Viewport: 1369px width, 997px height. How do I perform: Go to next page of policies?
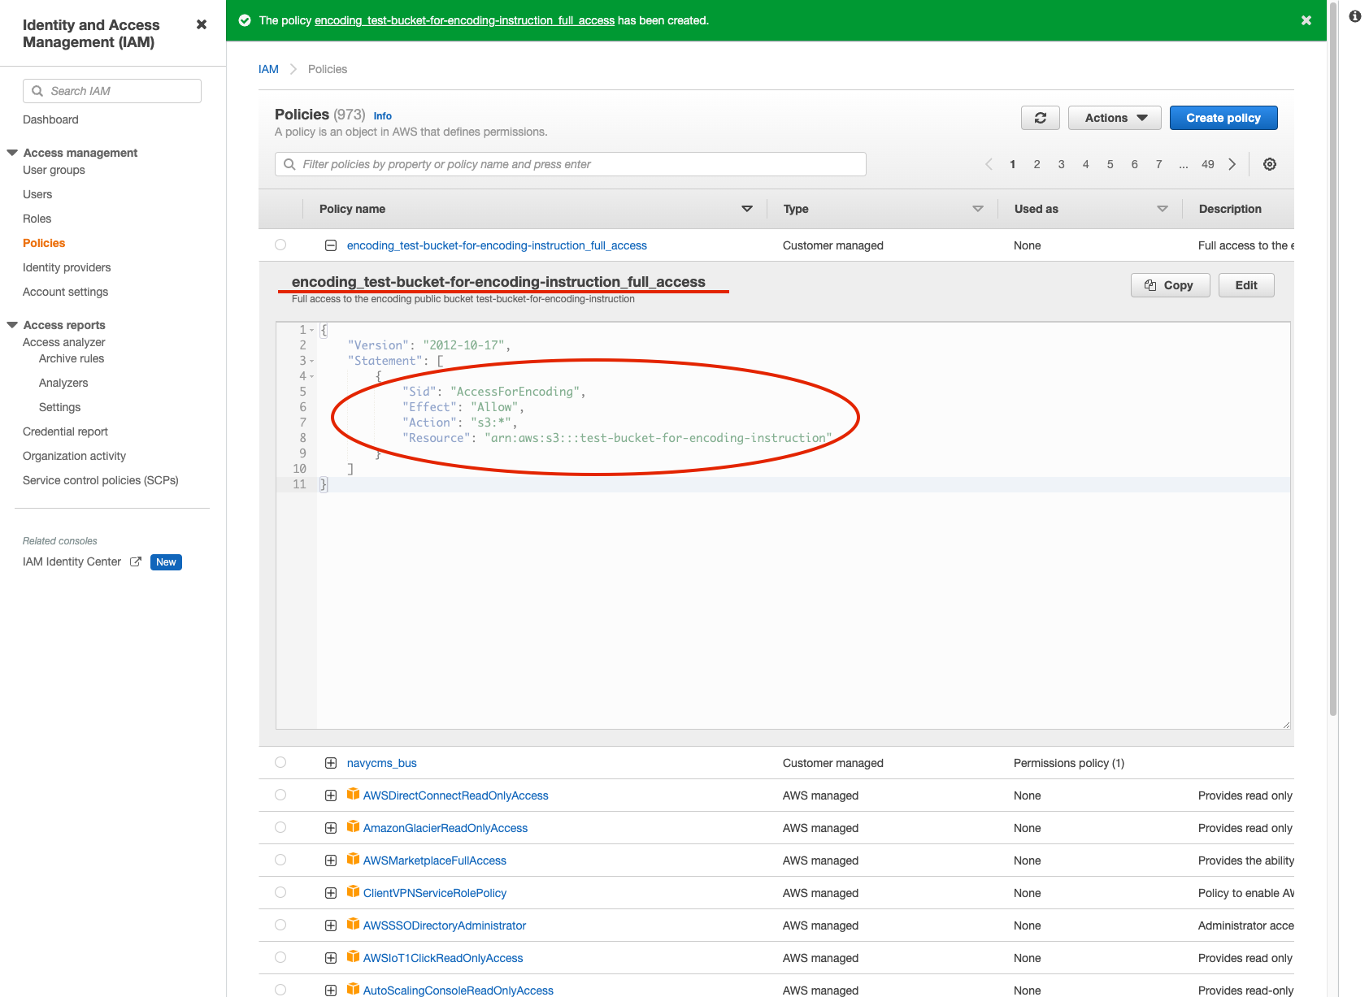(1232, 164)
